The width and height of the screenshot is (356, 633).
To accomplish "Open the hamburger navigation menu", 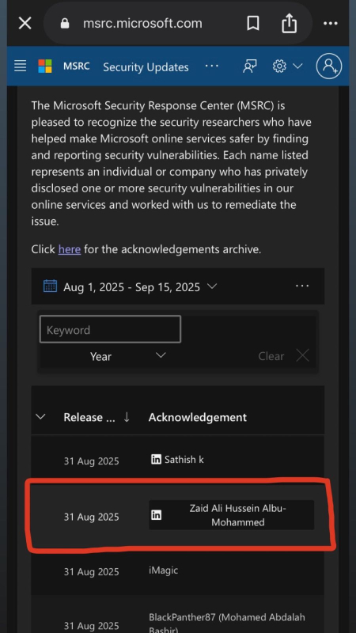I will pos(21,66).
